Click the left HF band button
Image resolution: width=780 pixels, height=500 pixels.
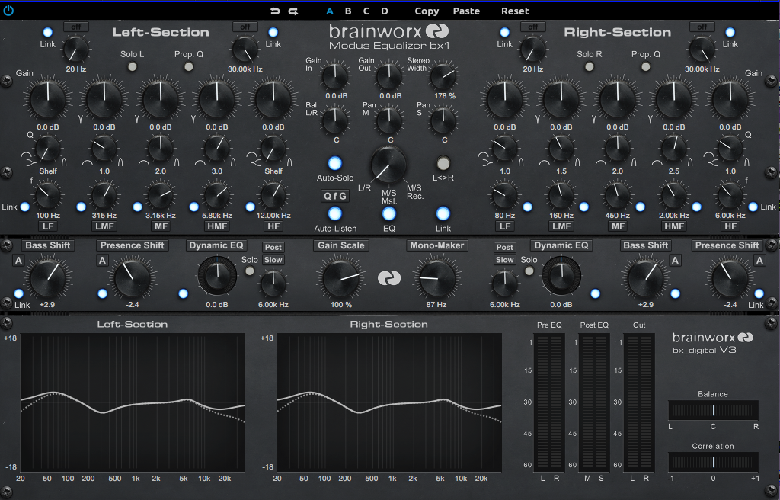273,226
